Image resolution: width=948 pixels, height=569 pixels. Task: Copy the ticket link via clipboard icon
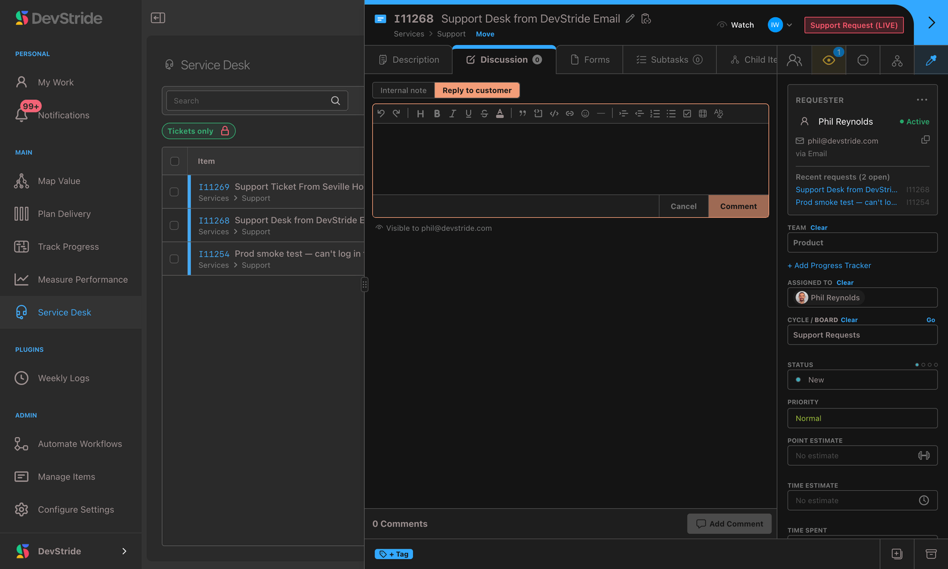(x=646, y=19)
